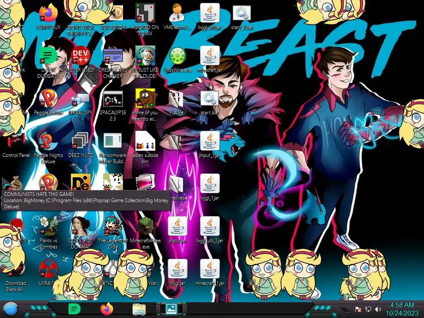Image resolution: width=424 pixels, height=318 pixels.
Task: Launch Peggle Deluxe shortcut
Action: pyautogui.click(x=48, y=99)
